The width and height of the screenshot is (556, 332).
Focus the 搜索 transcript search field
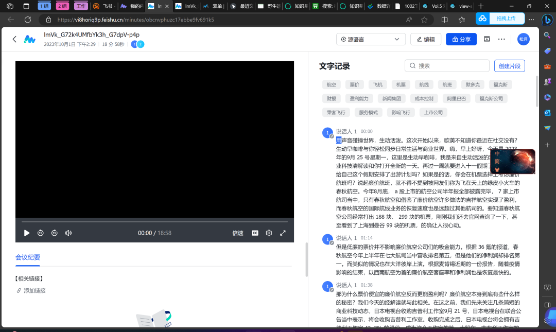(x=447, y=66)
